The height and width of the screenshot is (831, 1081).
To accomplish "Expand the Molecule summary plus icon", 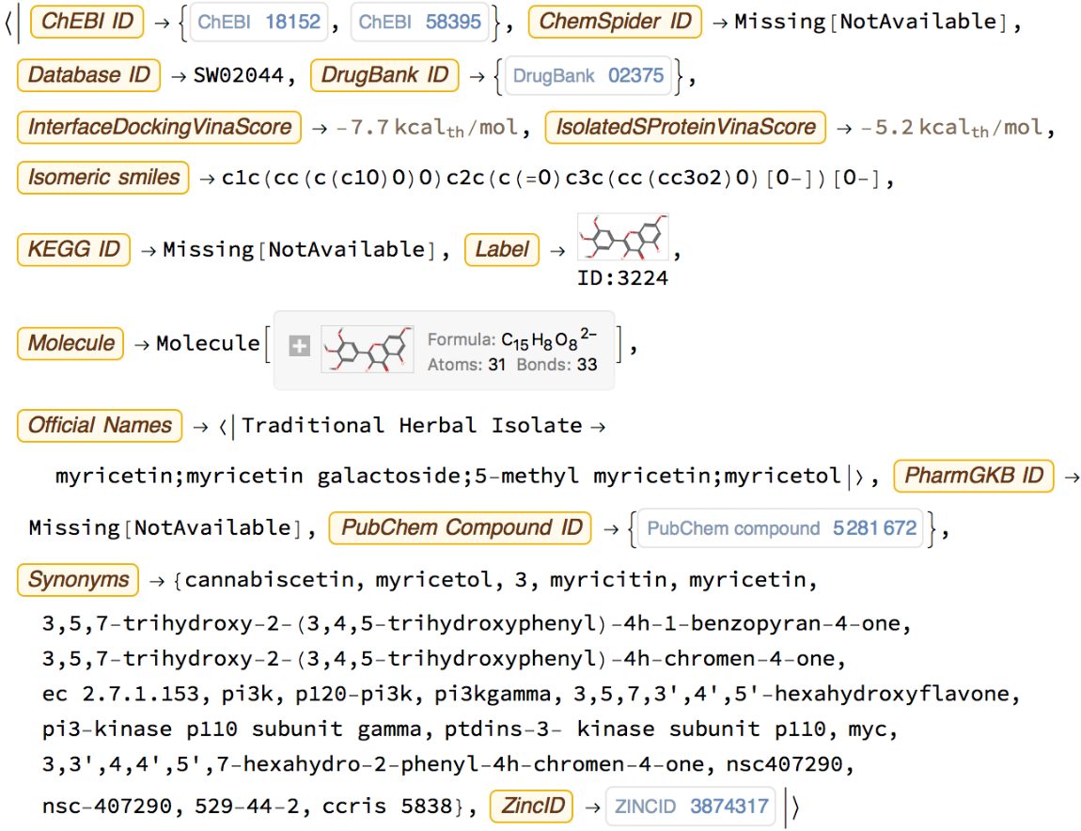I will [299, 346].
